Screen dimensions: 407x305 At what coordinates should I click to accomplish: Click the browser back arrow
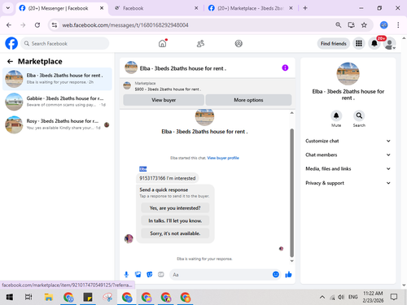9,25
